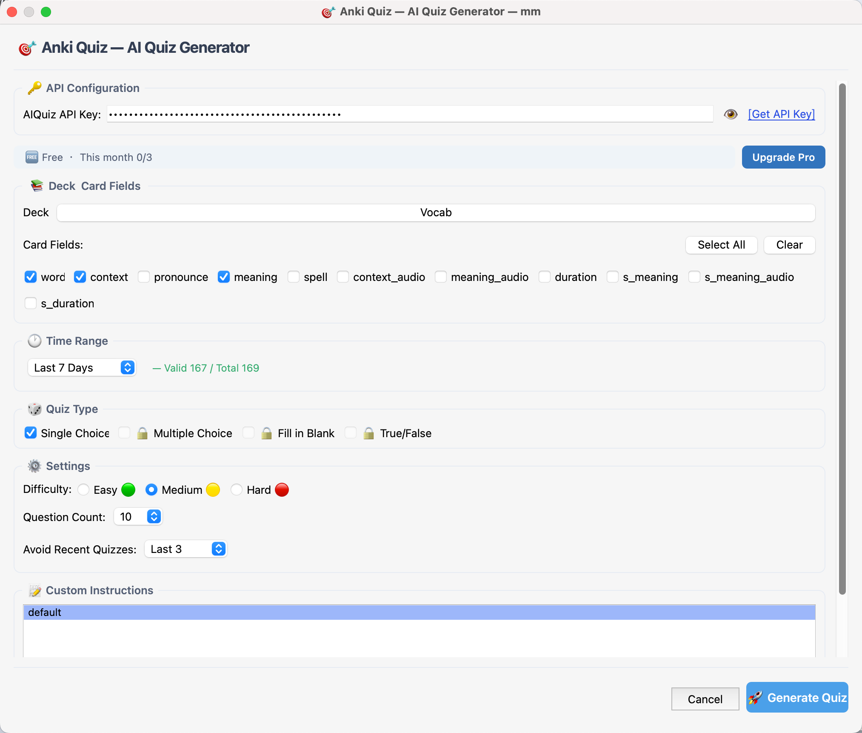This screenshot has height=733, width=862.
Task: Click the Valid 167 / Total 169 text
Action: [x=211, y=368]
